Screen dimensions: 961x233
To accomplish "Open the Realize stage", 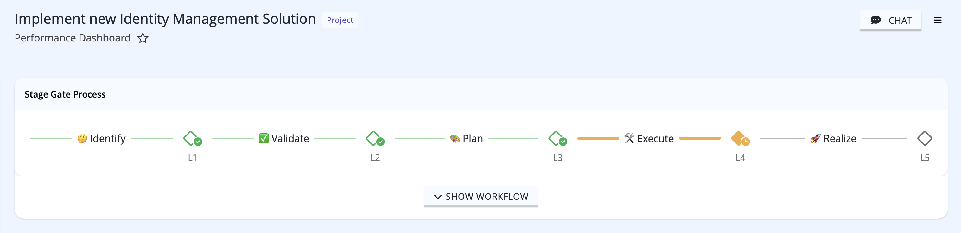I will 833,139.
